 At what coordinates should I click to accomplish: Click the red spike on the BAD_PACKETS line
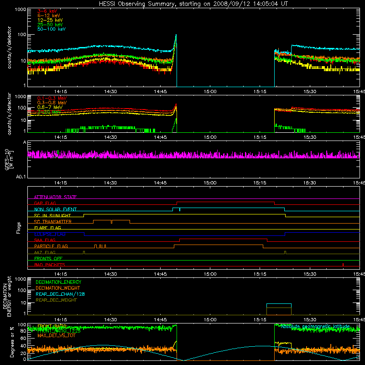pos(343,265)
